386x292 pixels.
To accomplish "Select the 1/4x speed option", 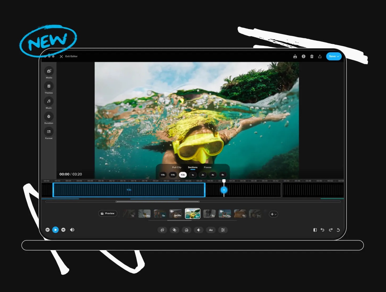I will click(x=173, y=175).
